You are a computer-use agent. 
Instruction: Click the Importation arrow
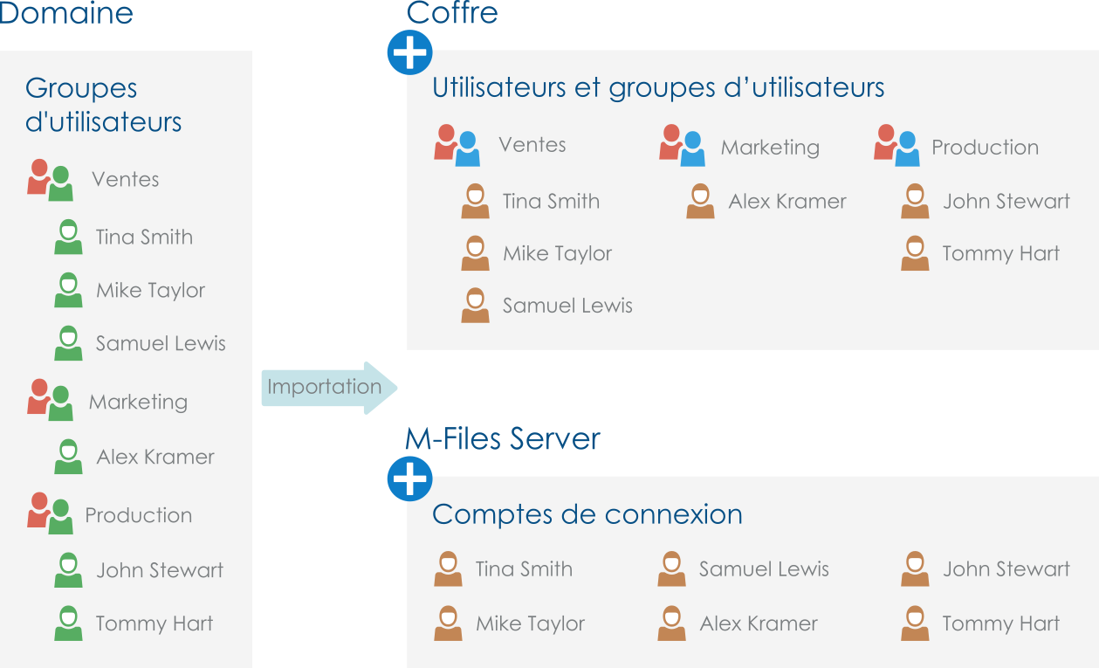tap(328, 388)
